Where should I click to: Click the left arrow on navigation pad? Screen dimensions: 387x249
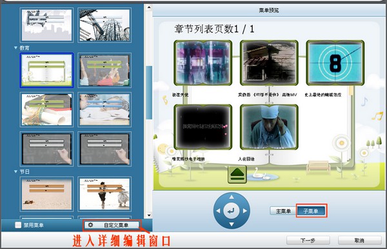tap(218, 211)
